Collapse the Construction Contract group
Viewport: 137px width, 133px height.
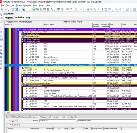point(22,86)
